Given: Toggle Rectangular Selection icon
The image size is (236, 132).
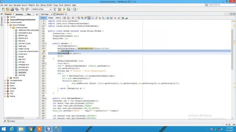Looking at the screenshot, I should coord(92,18).
